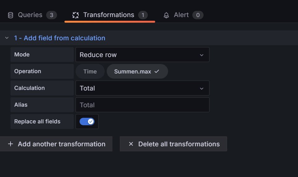The height and width of the screenshot is (177, 298).
Task: Collapse the Add field from calculation section
Action: (7, 38)
